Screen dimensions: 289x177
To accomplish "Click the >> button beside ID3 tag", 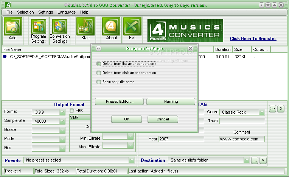I will click(272, 108).
